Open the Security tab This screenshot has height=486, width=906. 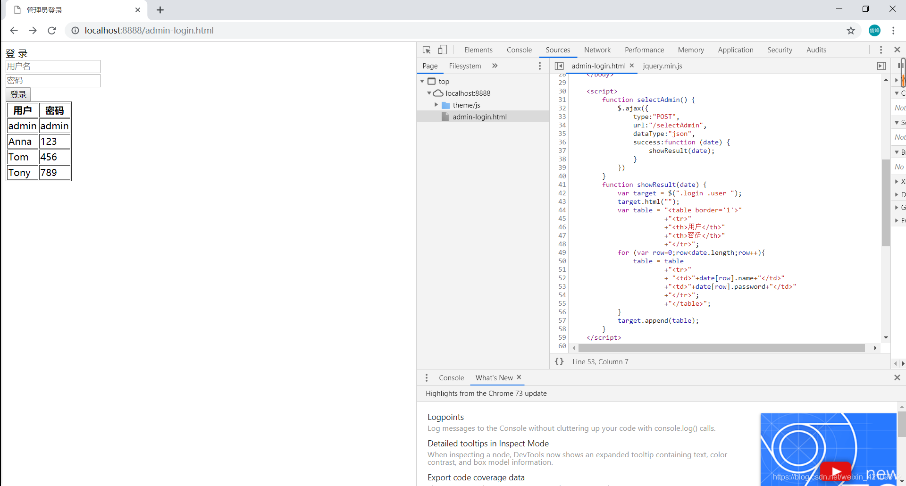tap(780, 50)
